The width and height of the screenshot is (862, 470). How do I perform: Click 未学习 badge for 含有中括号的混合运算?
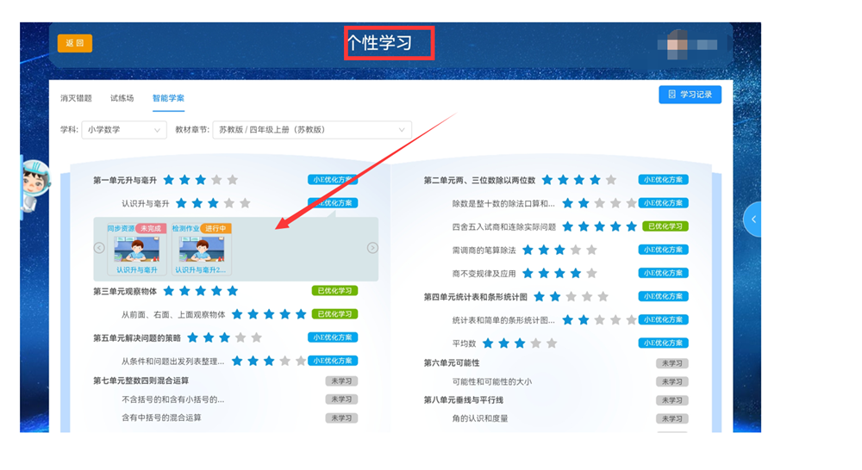pyautogui.click(x=341, y=417)
